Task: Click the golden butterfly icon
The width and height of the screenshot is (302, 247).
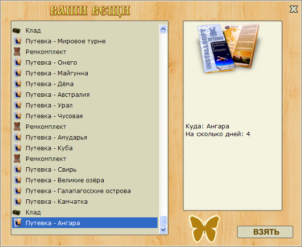Action: tap(205, 228)
